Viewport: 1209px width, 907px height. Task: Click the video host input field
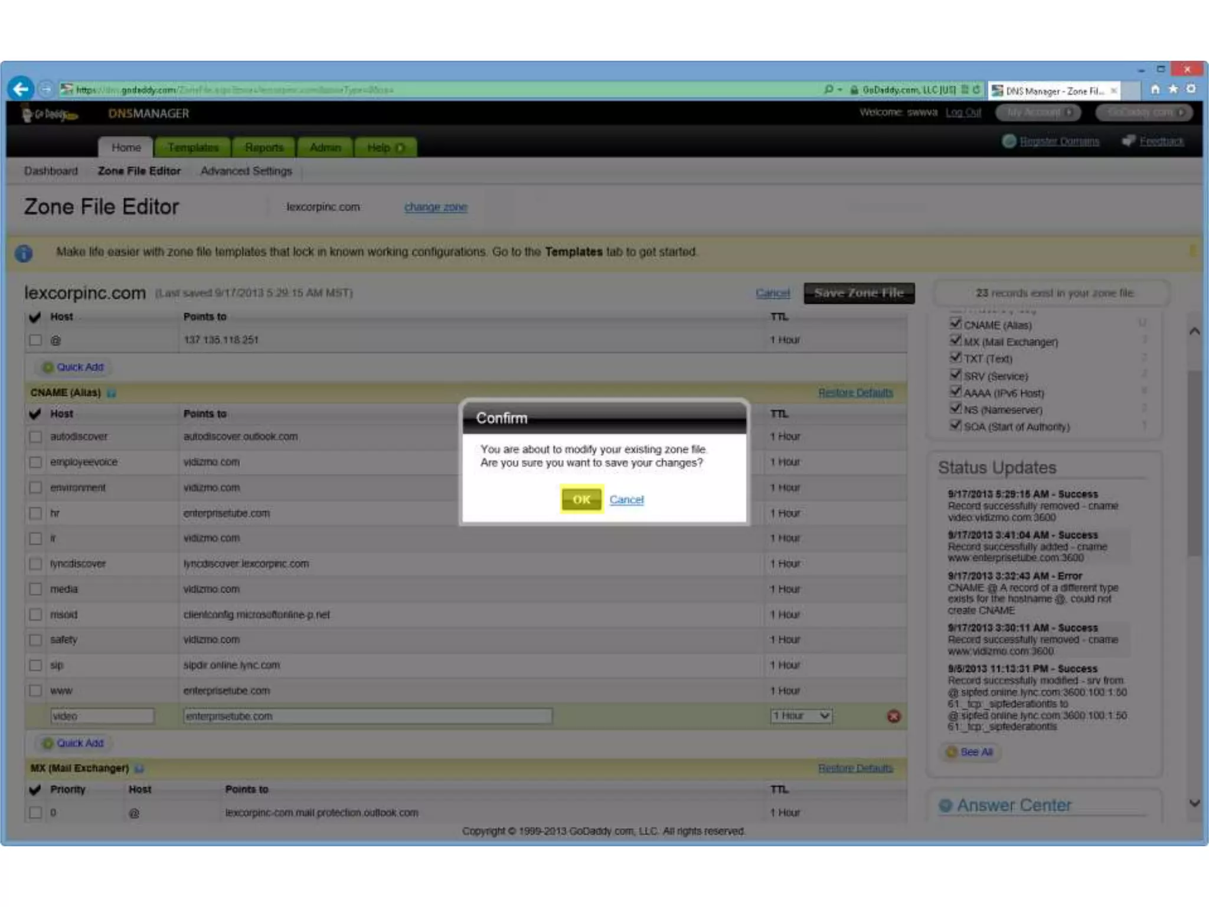tap(102, 716)
